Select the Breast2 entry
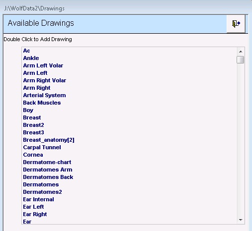The height and width of the screenshot is (231, 252). click(x=33, y=125)
